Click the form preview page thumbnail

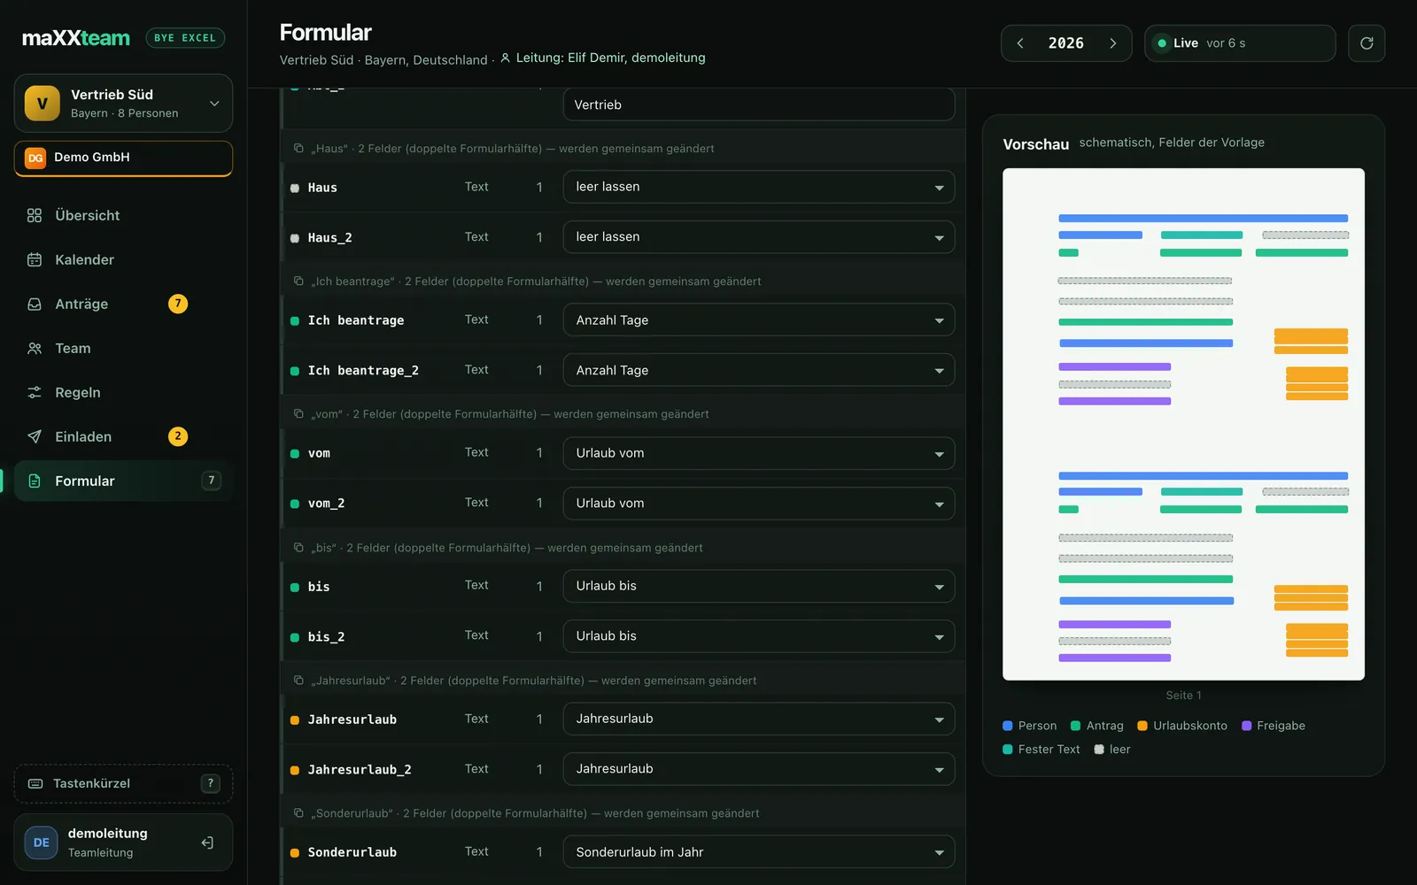pos(1183,424)
